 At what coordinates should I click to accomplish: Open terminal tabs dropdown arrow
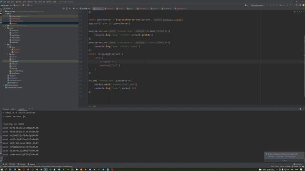[32, 109]
